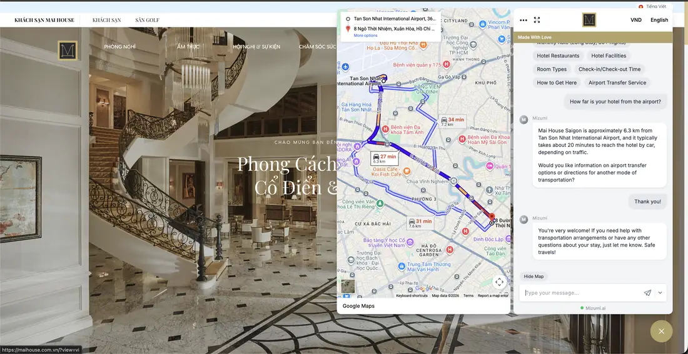688x354 pixels.
Task: Select the 27 min 6.3 km route label
Action: (x=385, y=158)
